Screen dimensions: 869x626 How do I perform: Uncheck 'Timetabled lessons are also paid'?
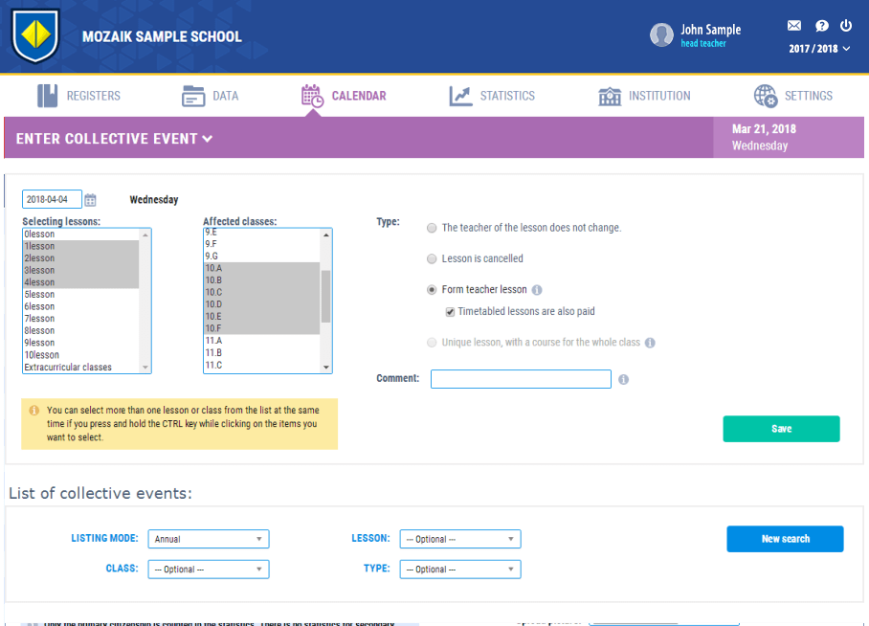450,312
